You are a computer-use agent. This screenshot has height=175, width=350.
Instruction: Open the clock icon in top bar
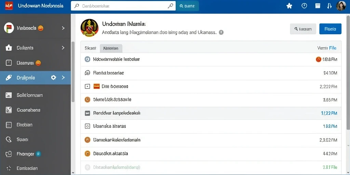304,6
